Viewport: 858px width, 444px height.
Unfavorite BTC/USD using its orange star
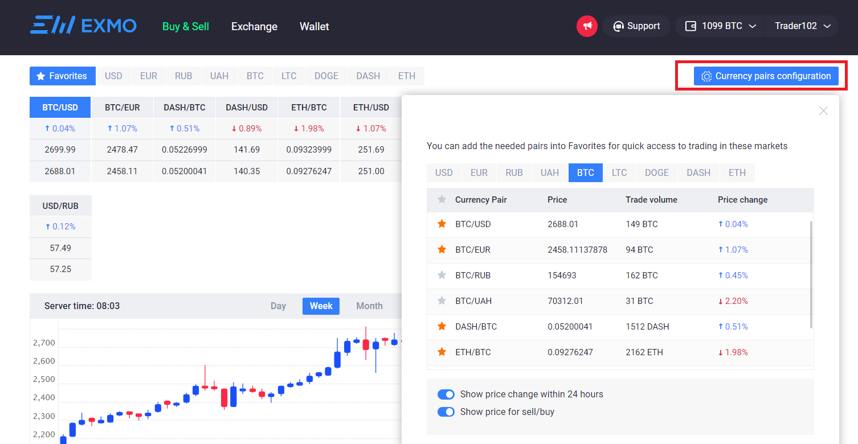(x=442, y=224)
